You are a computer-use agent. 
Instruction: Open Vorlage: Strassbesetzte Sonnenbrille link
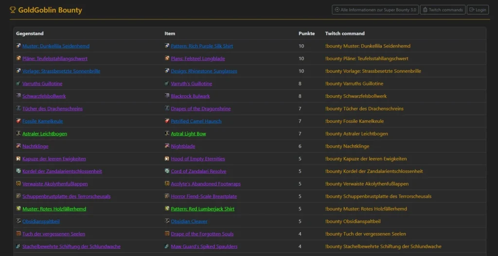(61, 71)
